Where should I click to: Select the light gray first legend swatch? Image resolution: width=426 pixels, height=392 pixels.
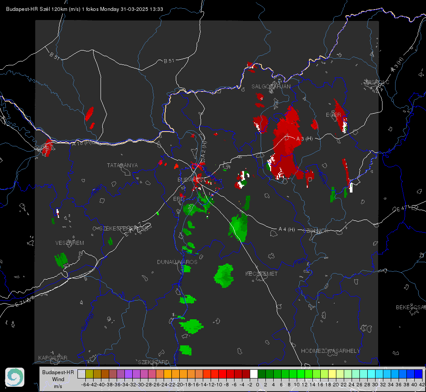coord(81,374)
